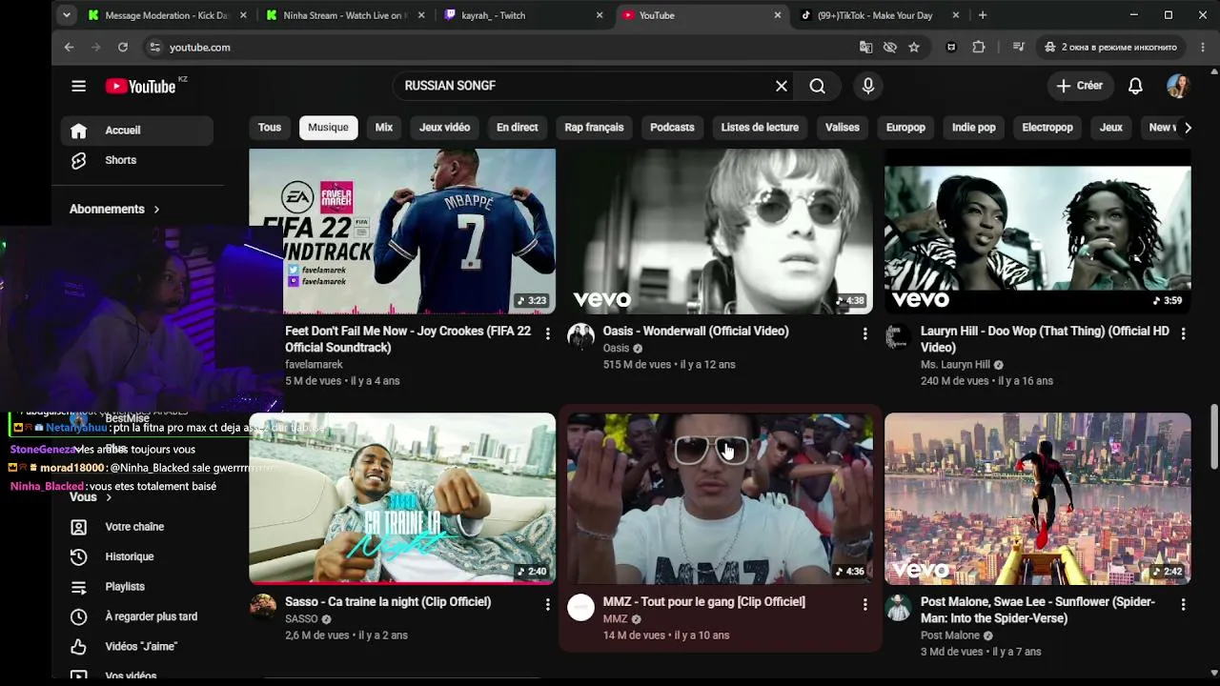
Task: Open options menu for Post Malone Sunflower
Action: coord(1183,604)
